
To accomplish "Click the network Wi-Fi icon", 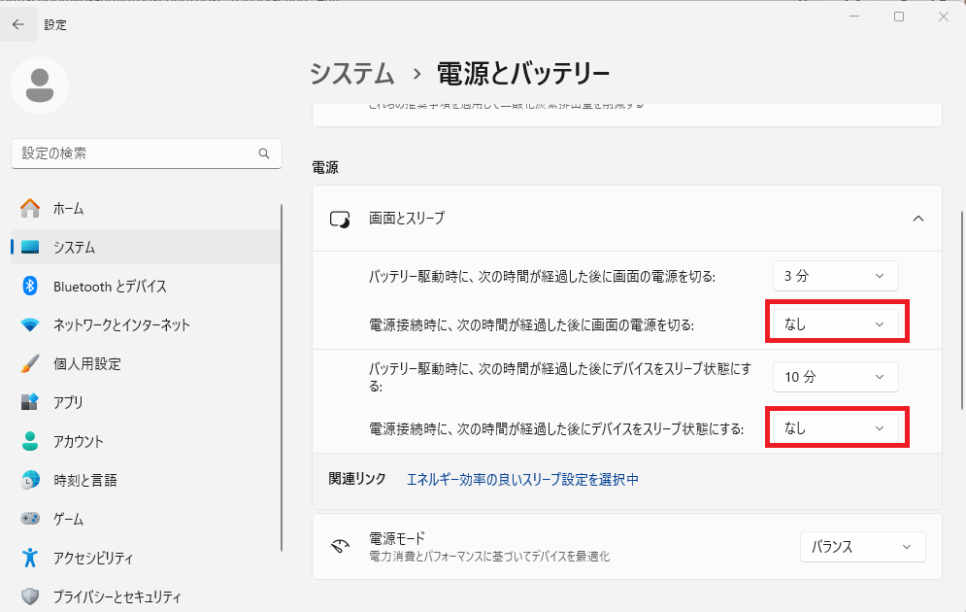I will (29, 324).
